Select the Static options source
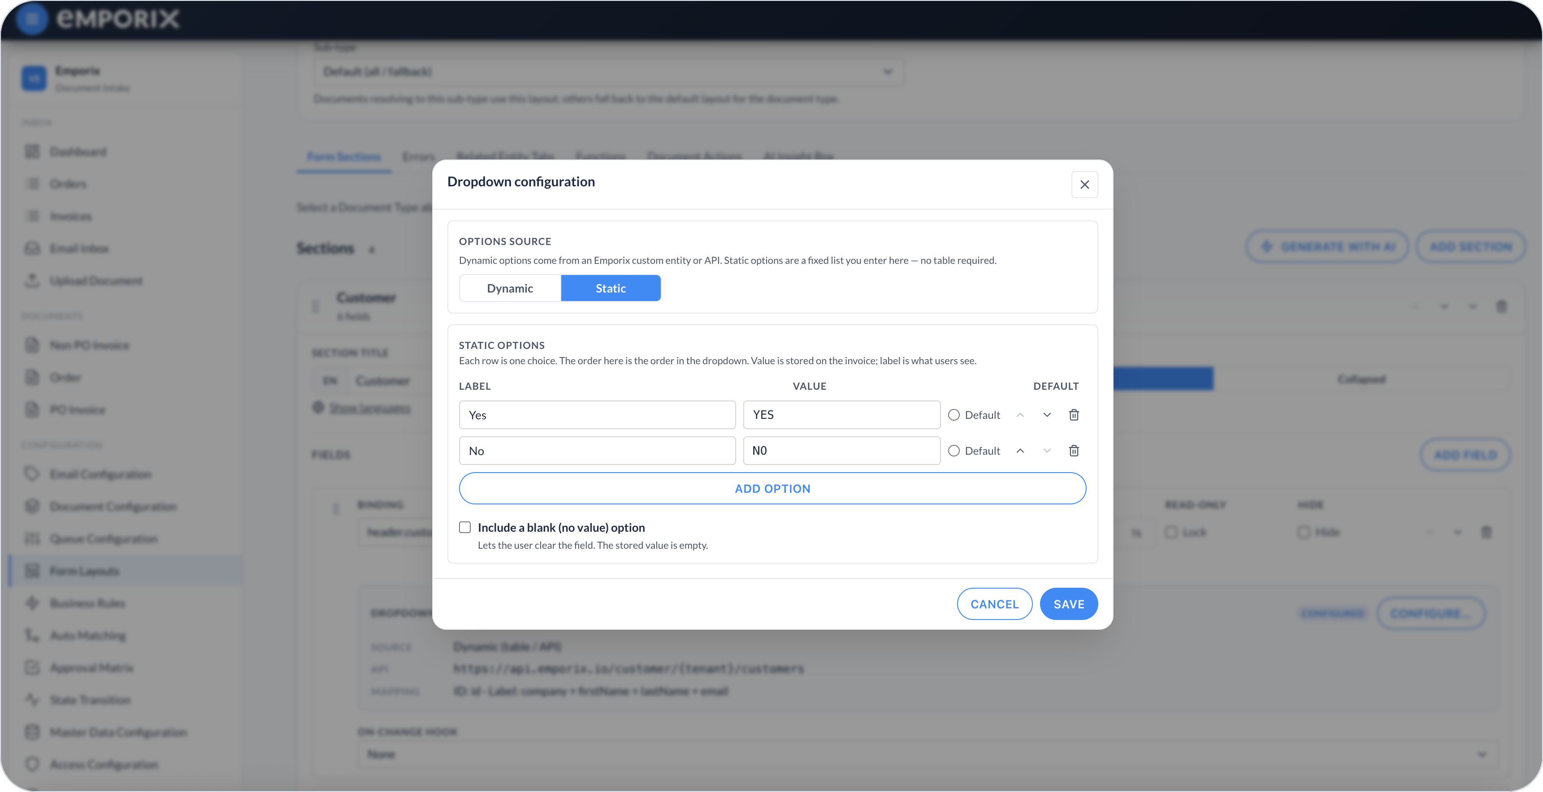Screen dimensions: 1543x792 click(x=611, y=288)
